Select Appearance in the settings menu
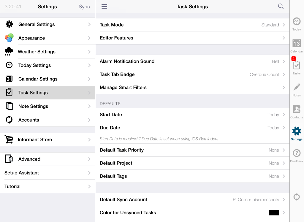This screenshot has width=304, height=222. tap(47, 38)
